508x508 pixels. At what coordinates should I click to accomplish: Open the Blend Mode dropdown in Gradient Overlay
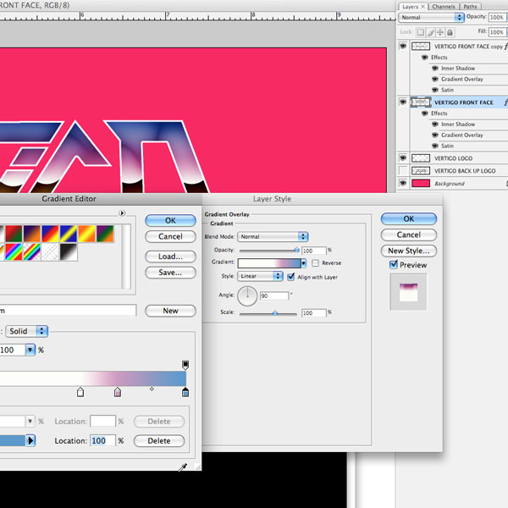pyautogui.click(x=273, y=236)
